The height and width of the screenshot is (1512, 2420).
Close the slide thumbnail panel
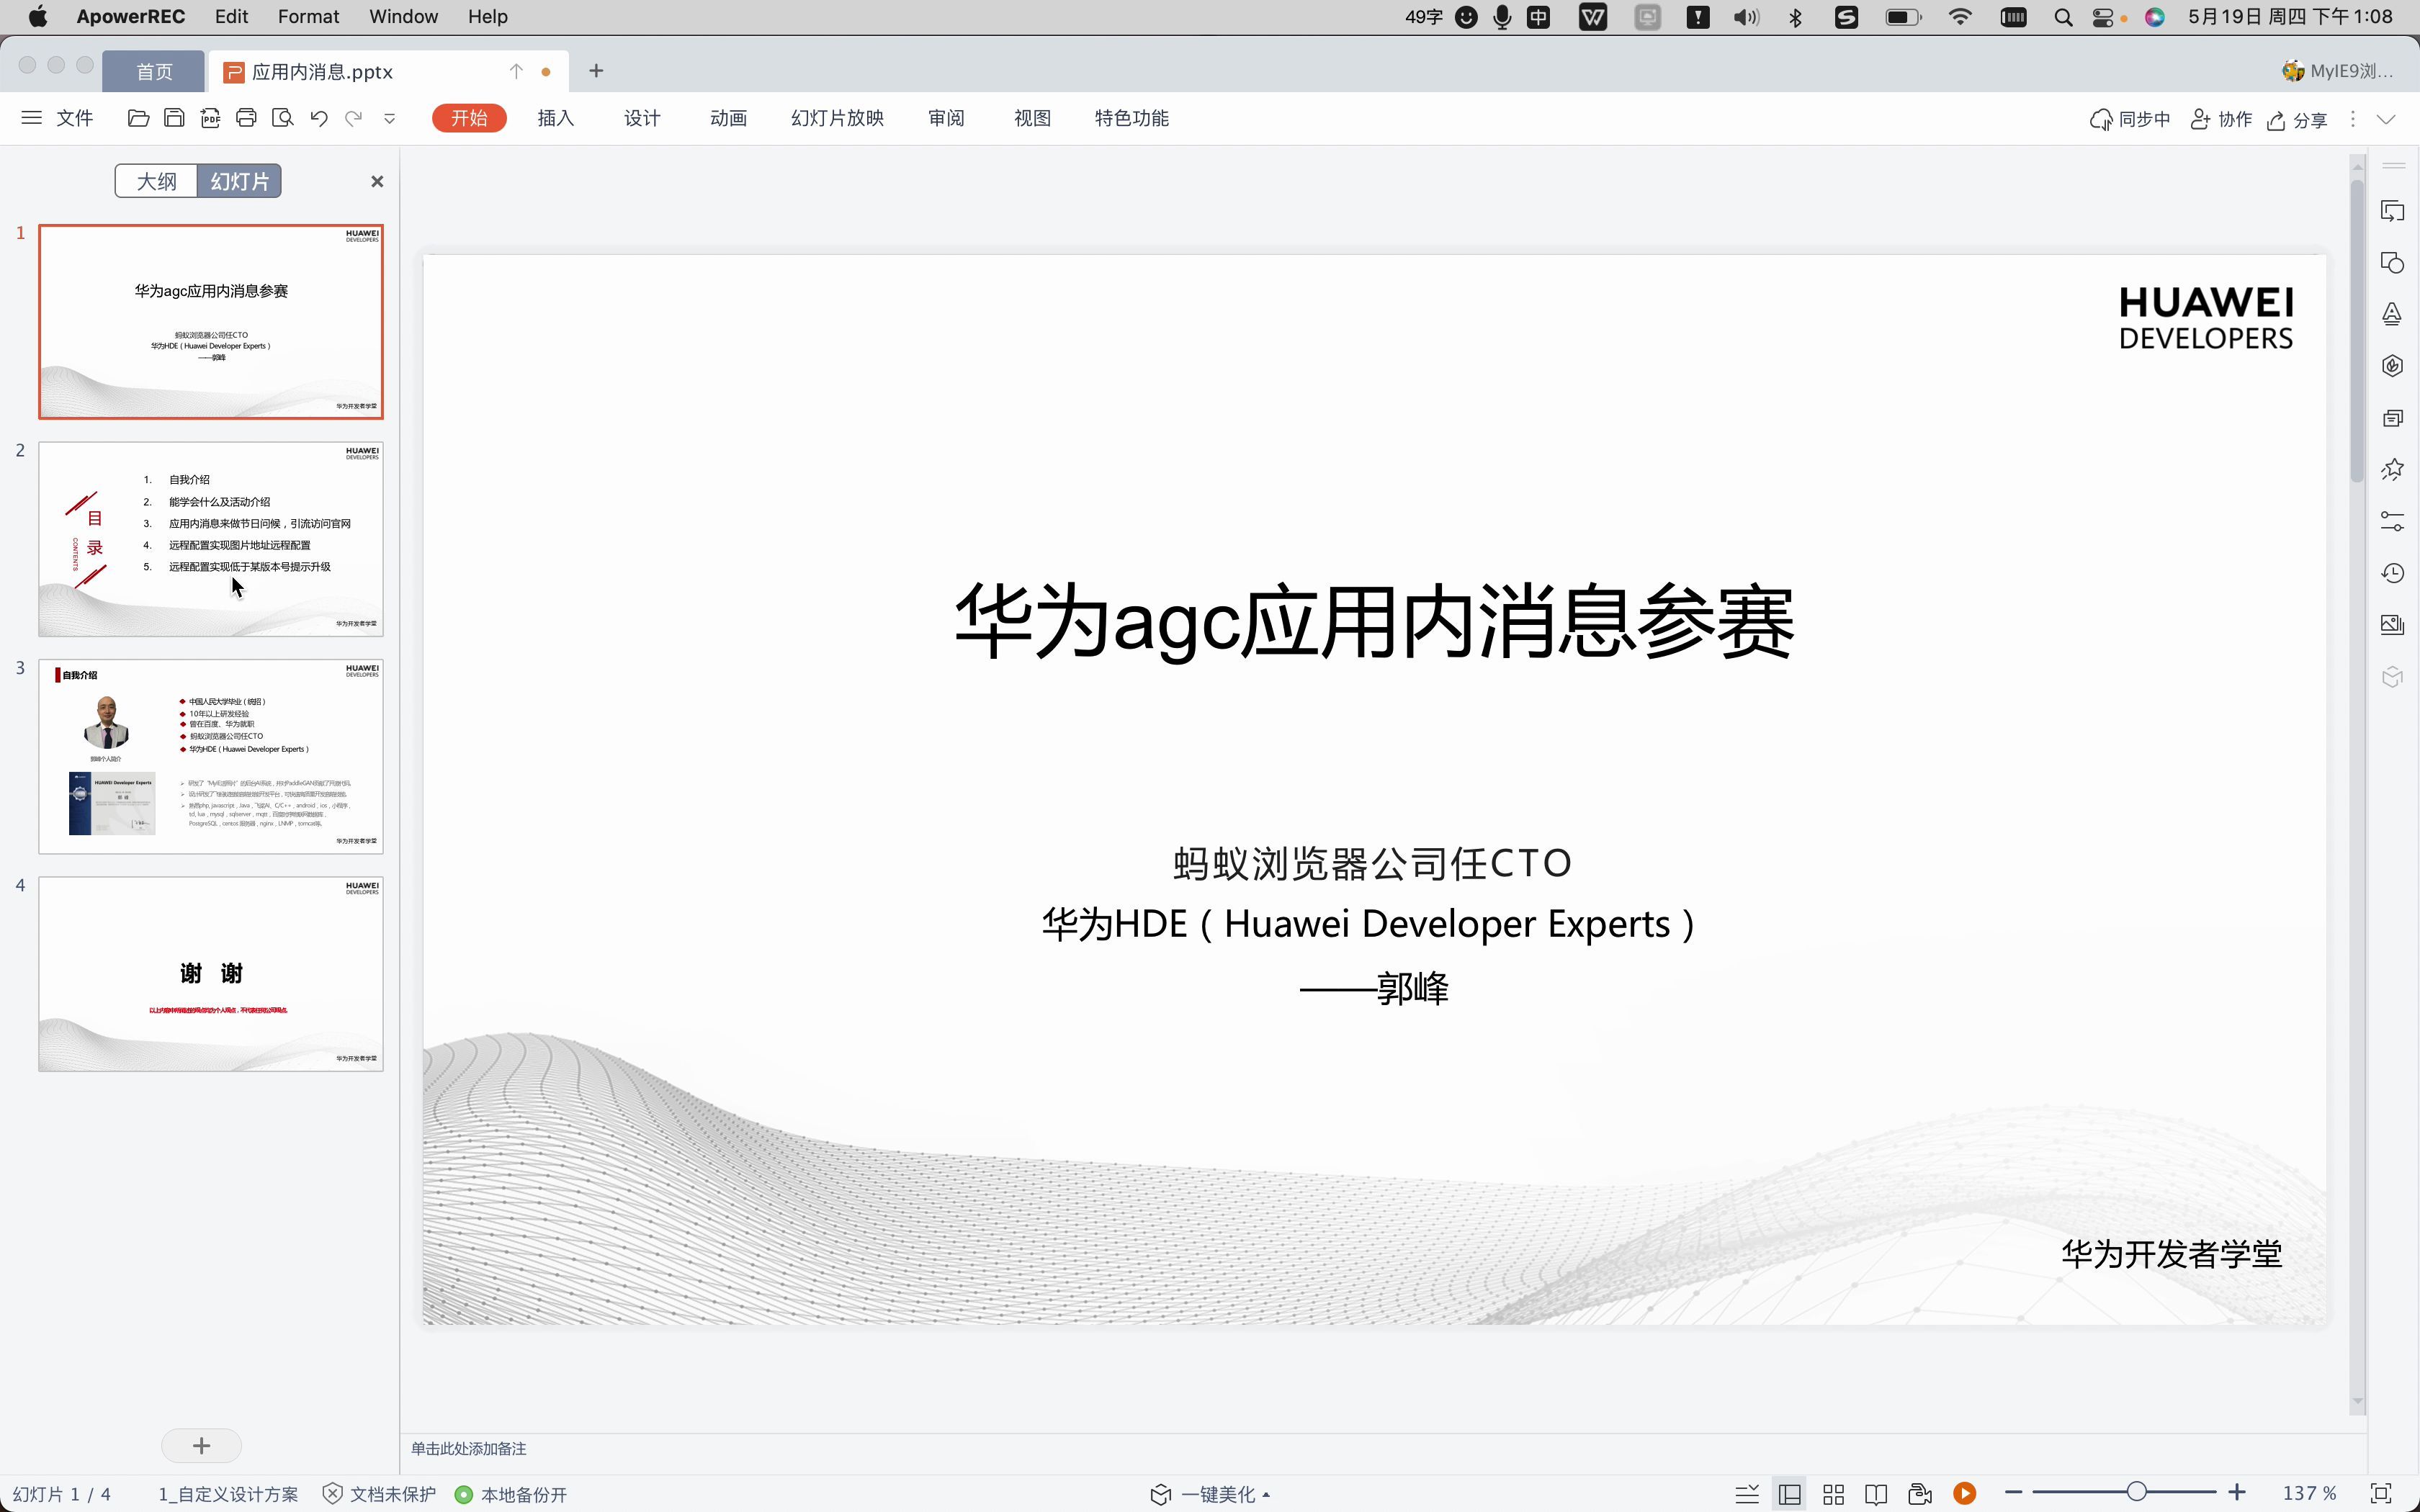pos(377,182)
